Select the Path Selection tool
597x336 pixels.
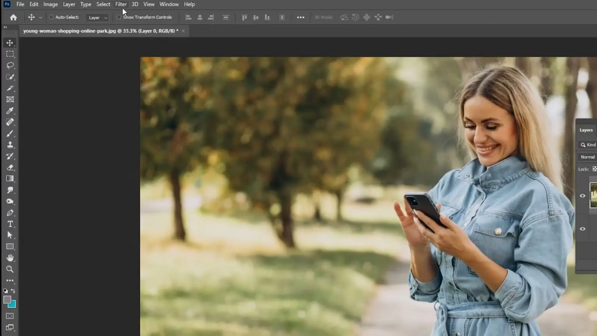(10, 235)
